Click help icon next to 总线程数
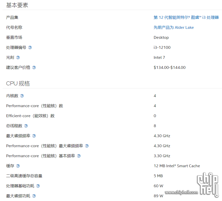Screen dimensions: 222x201 (26, 126)
